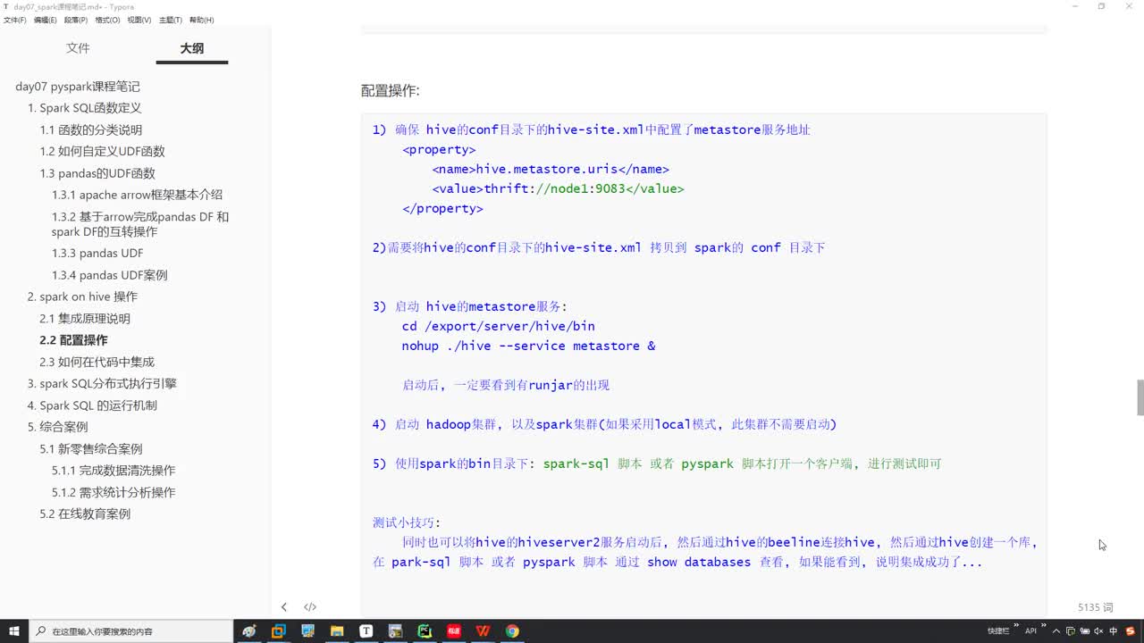
Task: Open the paint palette app in taskbar
Action: [249, 630]
